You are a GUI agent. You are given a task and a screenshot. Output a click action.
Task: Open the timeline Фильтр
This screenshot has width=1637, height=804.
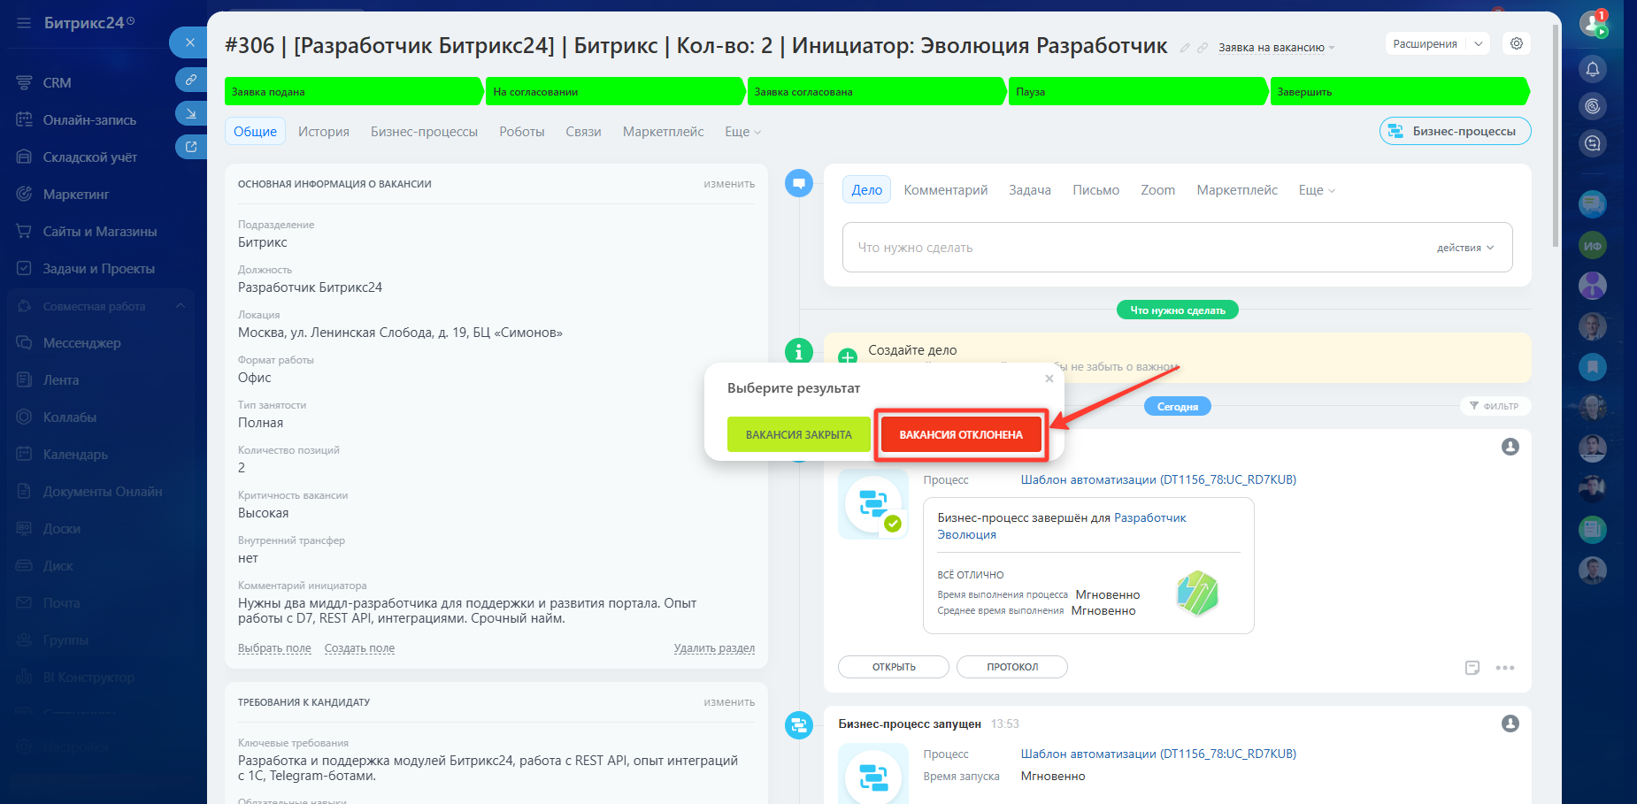[1495, 406]
